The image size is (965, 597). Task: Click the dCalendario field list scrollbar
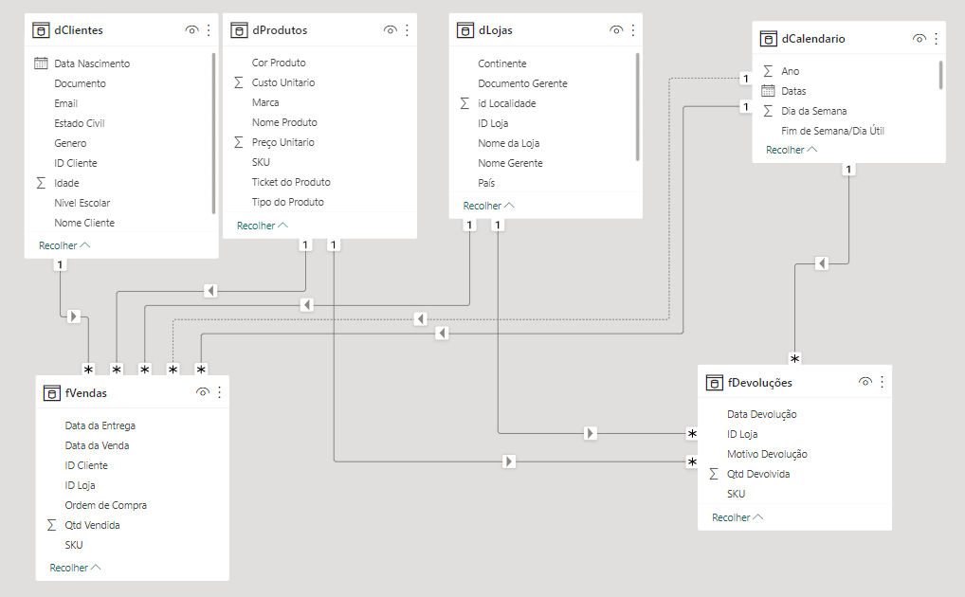tap(940, 75)
